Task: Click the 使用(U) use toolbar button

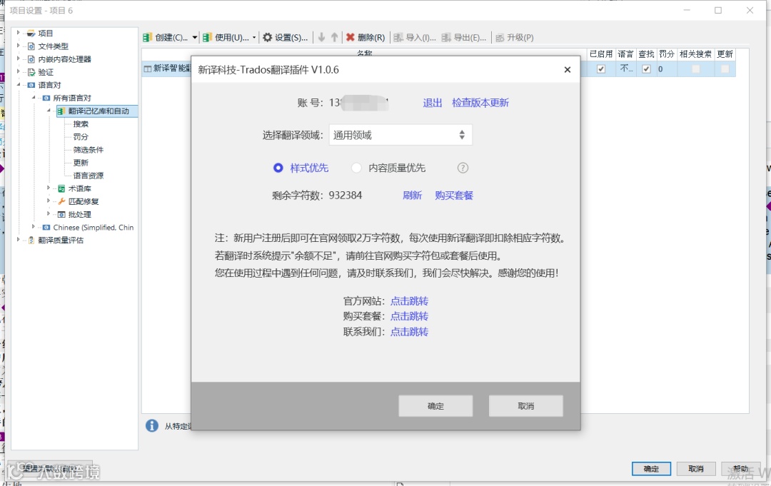Action: pyautogui.click(x=225, y=37)
